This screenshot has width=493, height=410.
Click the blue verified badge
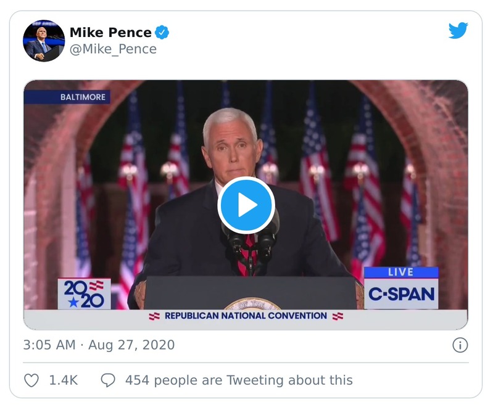coord(162,32)
